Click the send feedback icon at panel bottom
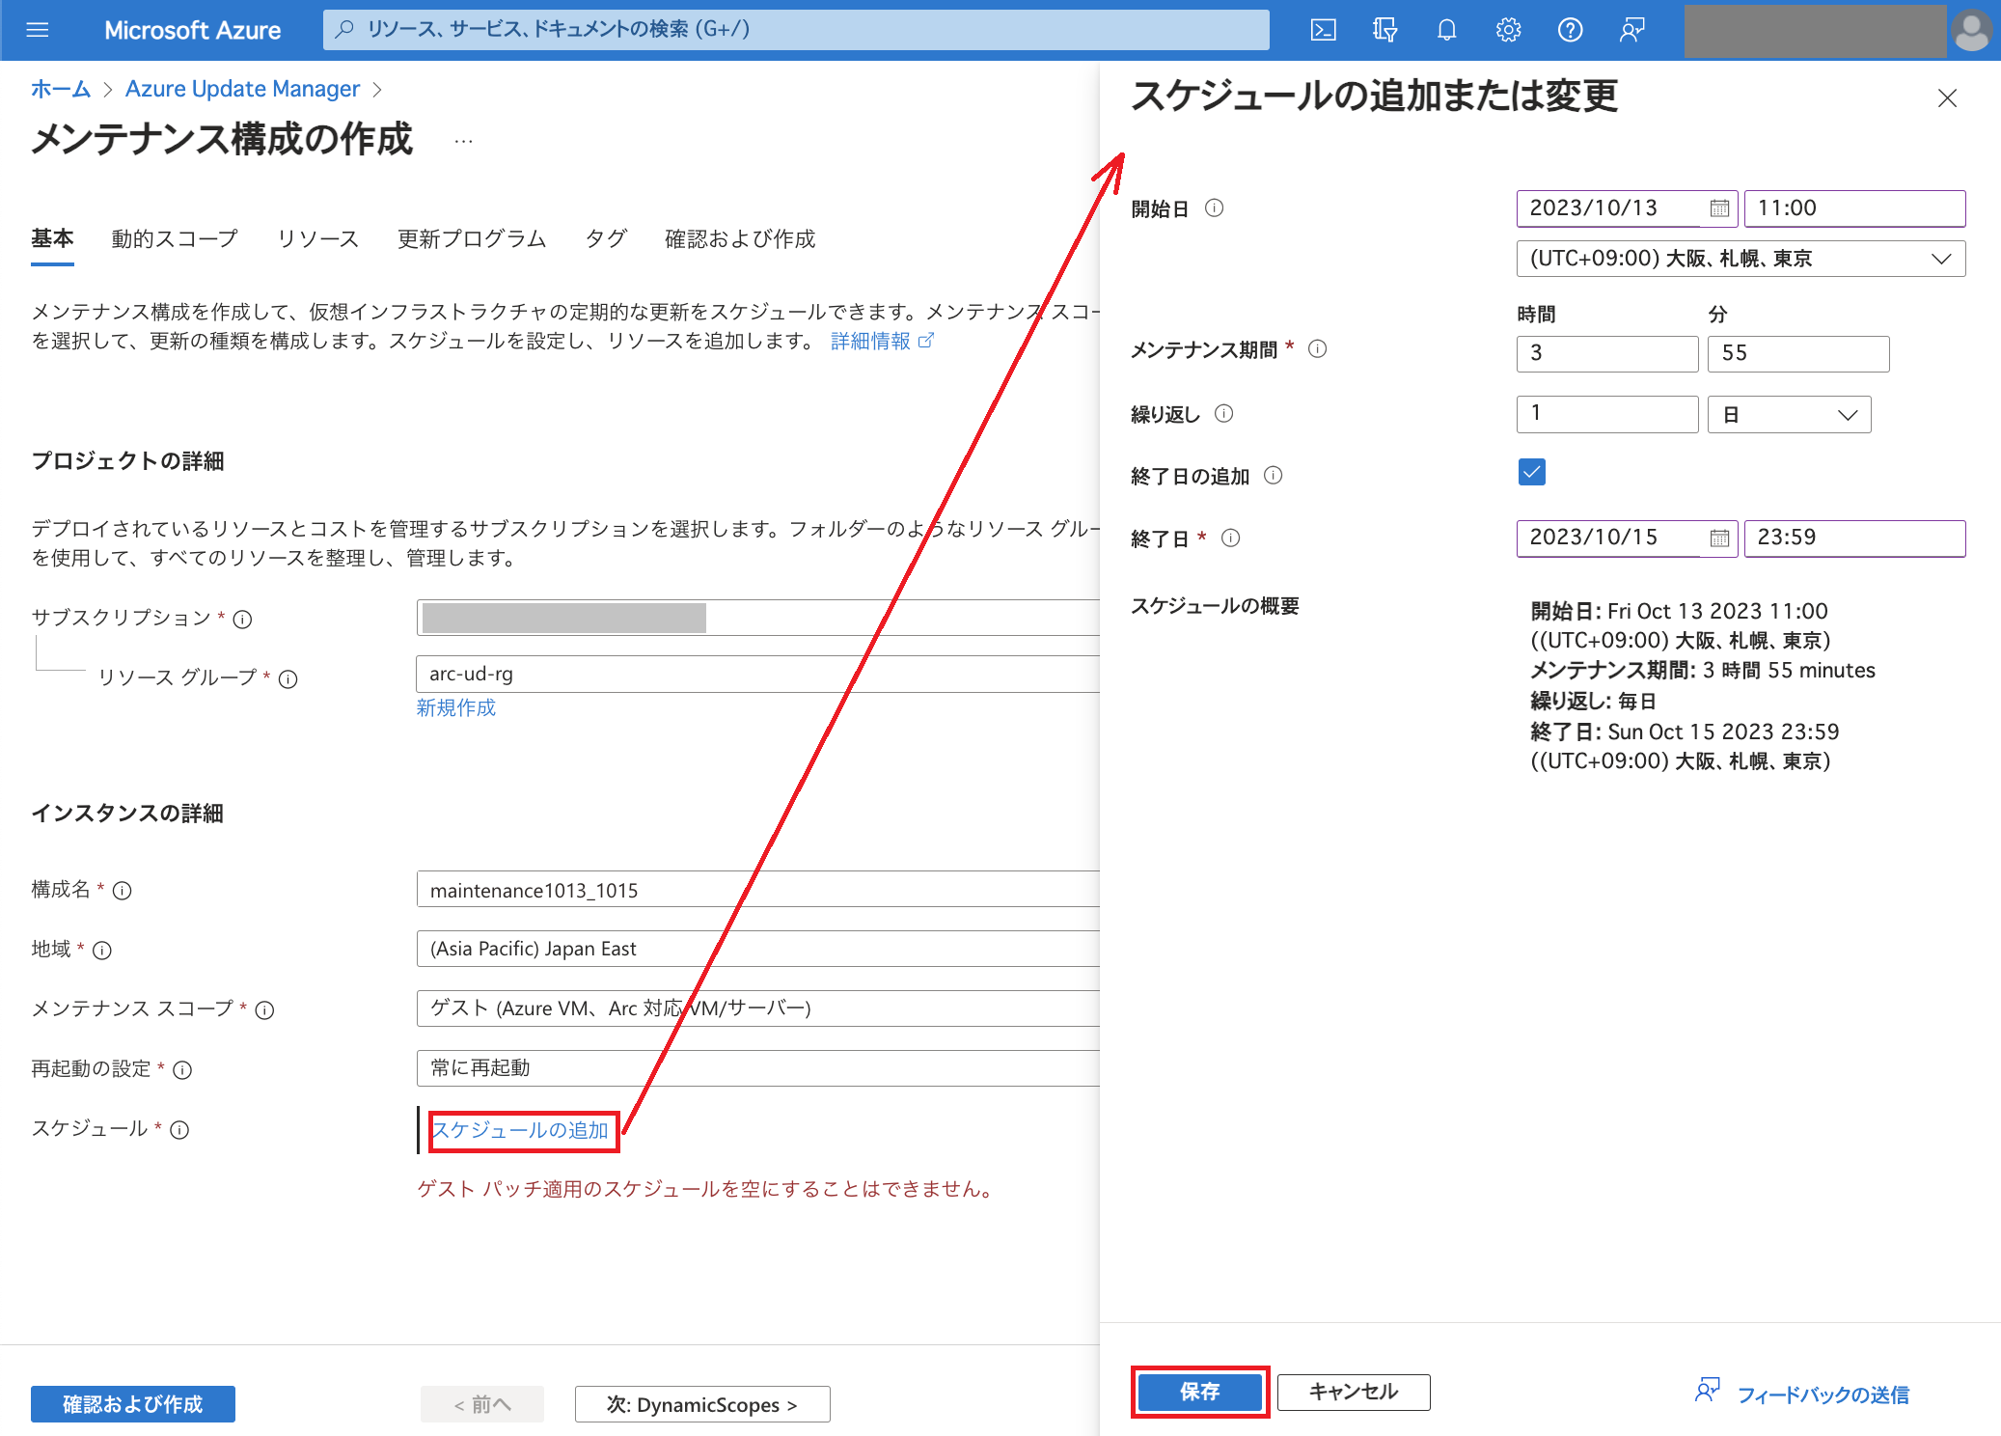The height and width of the screenshot is (1436, 2001). [x=1707, y=1391]
